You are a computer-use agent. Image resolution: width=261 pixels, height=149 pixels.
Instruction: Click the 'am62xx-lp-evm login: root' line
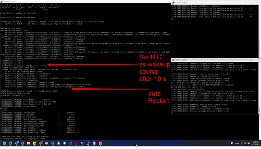click(14, 31)
